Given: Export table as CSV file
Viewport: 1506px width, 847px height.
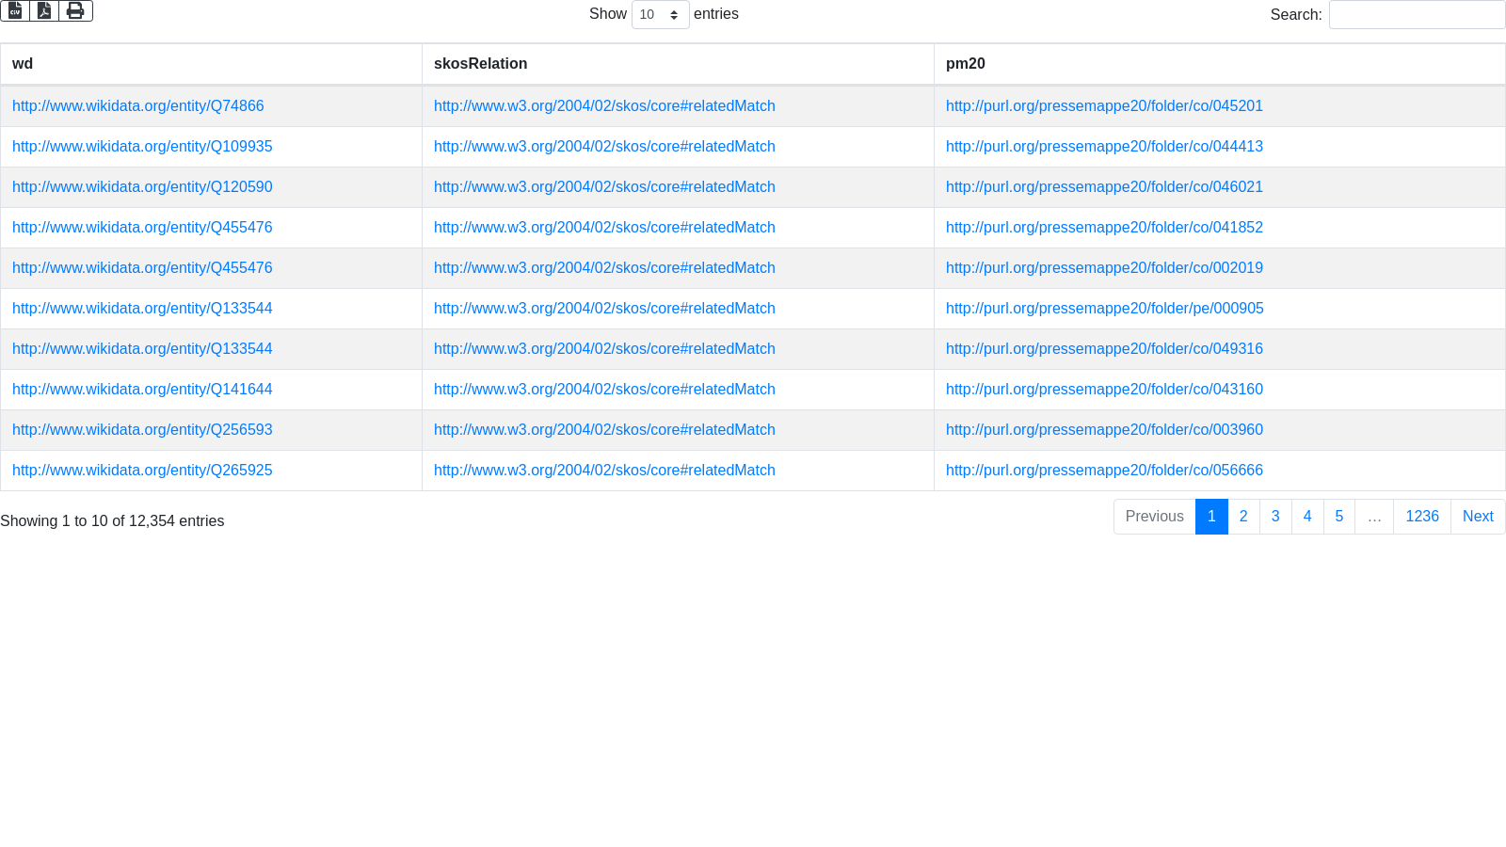Looking at the screenshot, I should pos(15,10).
